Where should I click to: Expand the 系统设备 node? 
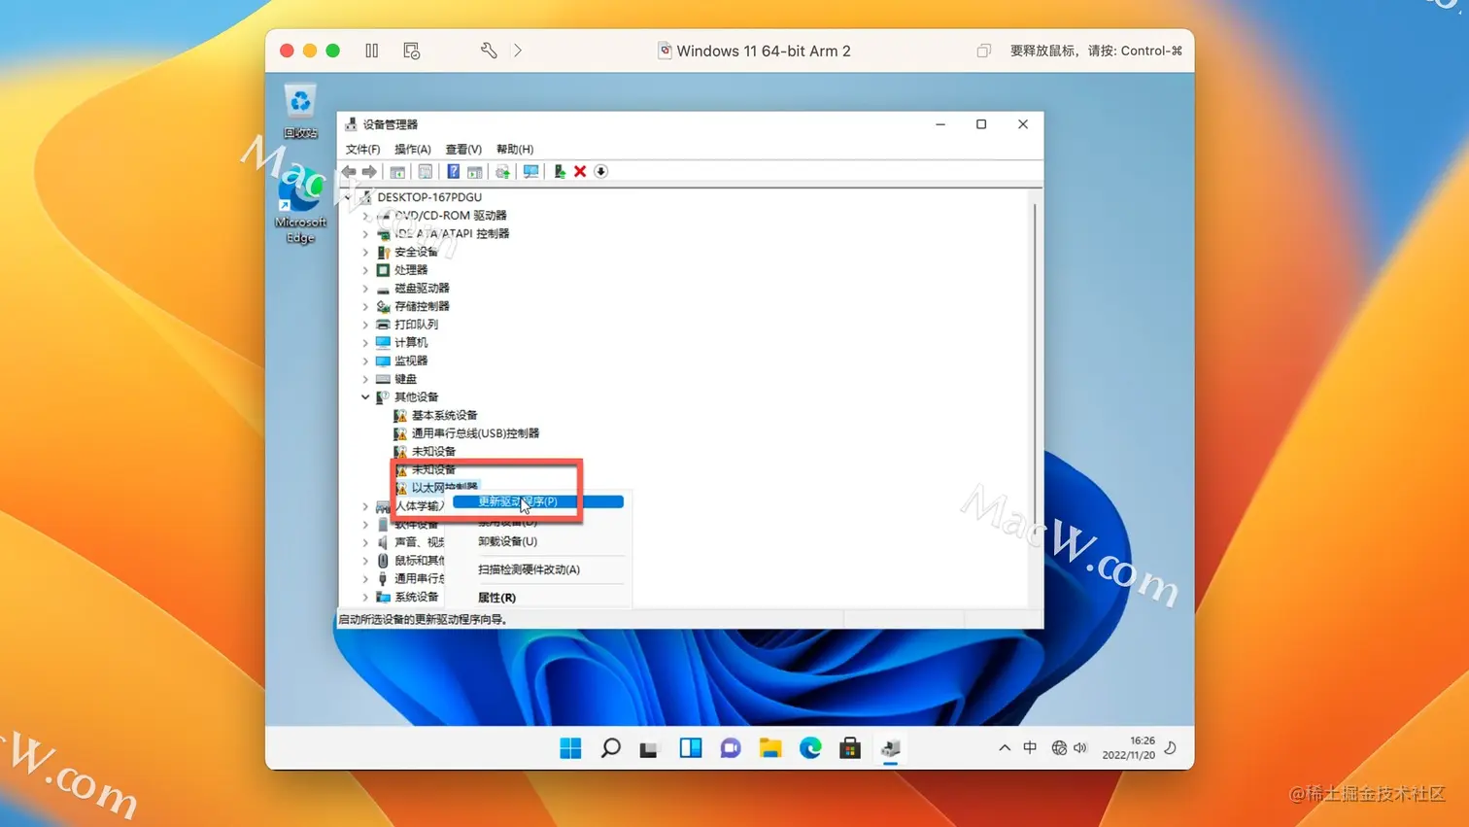(365, 598)
